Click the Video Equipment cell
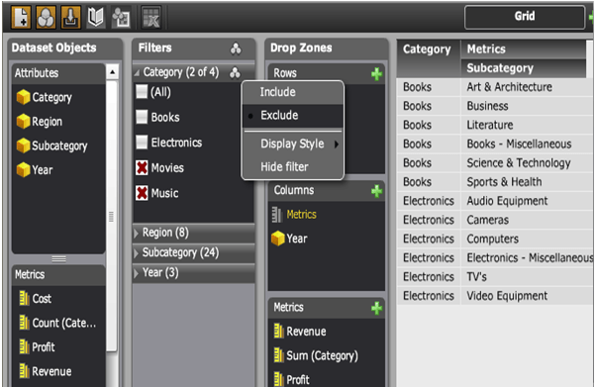This screenshot has height=387, width=596. (527, 296)
